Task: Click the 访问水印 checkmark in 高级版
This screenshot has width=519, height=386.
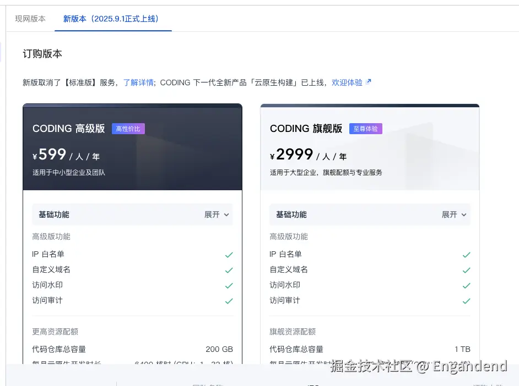Action: pos(229,285)
